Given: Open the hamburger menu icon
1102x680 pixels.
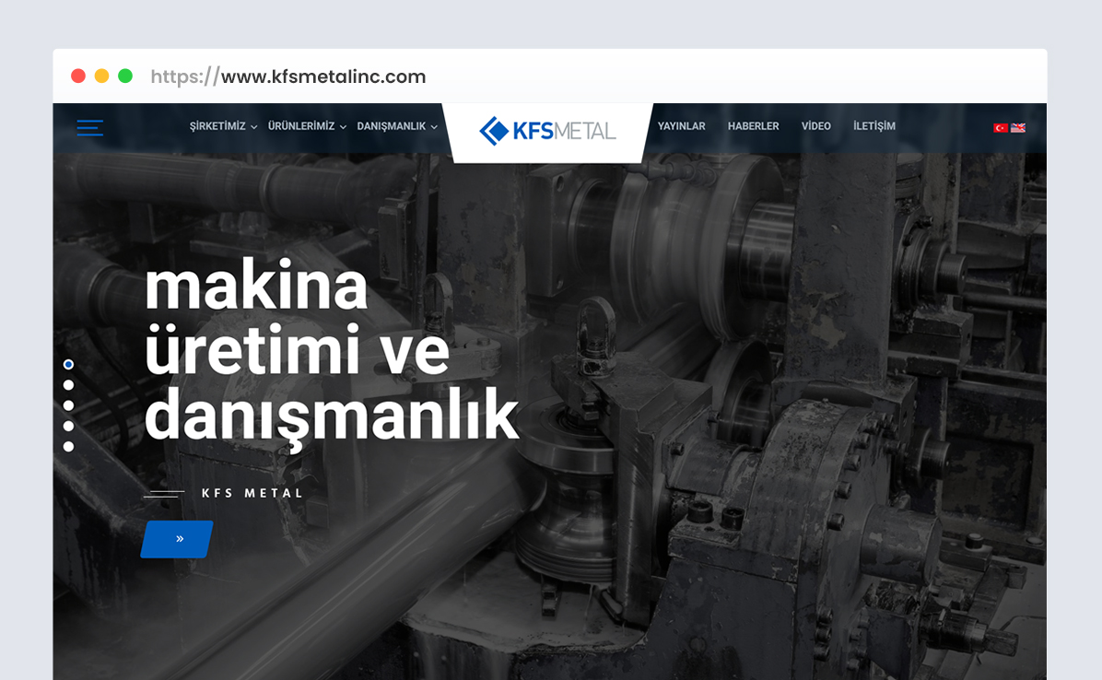Looking at the screenshot, I should pos(89,128).
